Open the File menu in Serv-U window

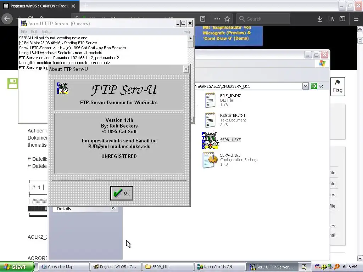coord(24,32)
